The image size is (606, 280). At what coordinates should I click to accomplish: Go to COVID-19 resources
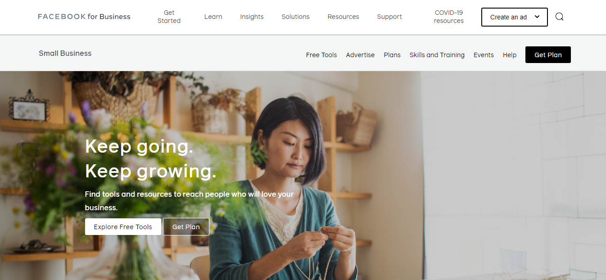(449, 17)
